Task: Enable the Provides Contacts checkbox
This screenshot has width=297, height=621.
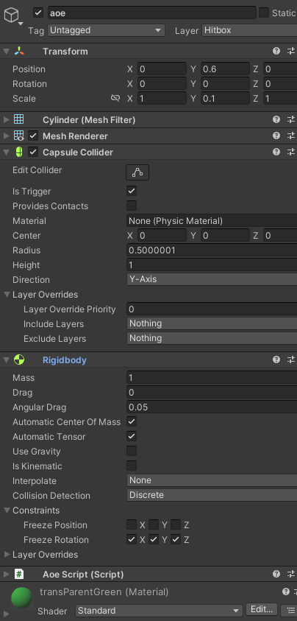Action: click(132, 206)
